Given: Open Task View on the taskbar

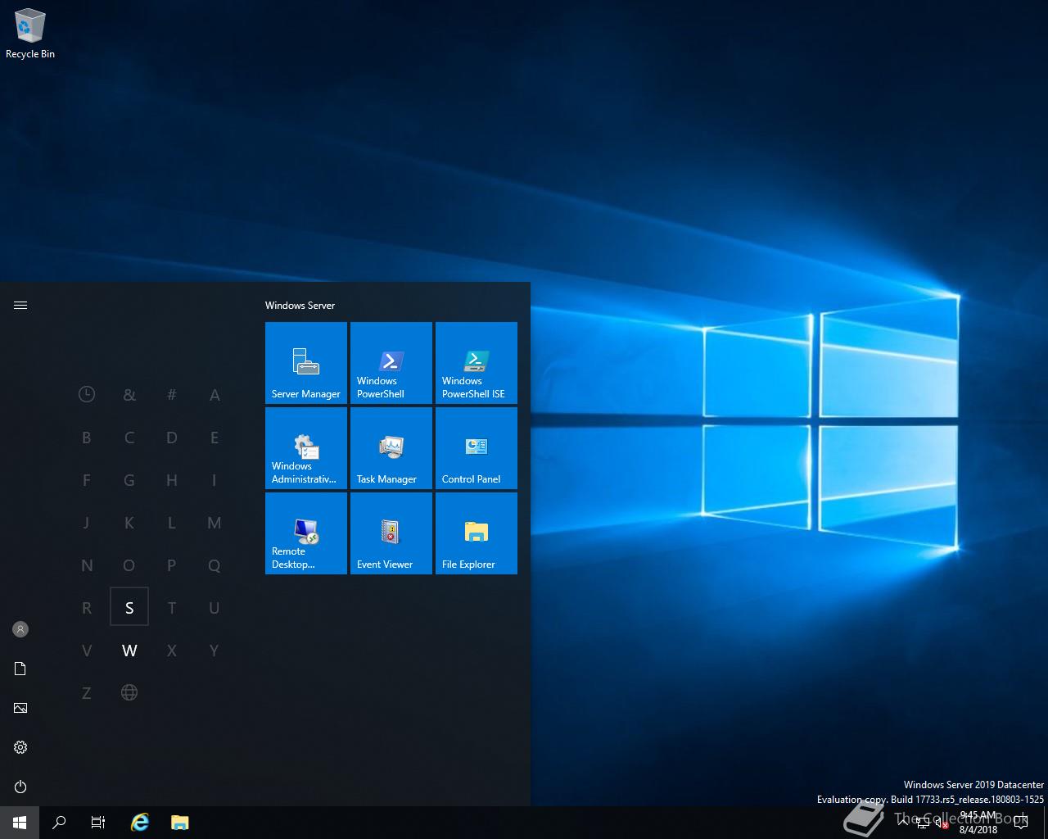Looking at the screenshot, I should [x=98, y=823].
